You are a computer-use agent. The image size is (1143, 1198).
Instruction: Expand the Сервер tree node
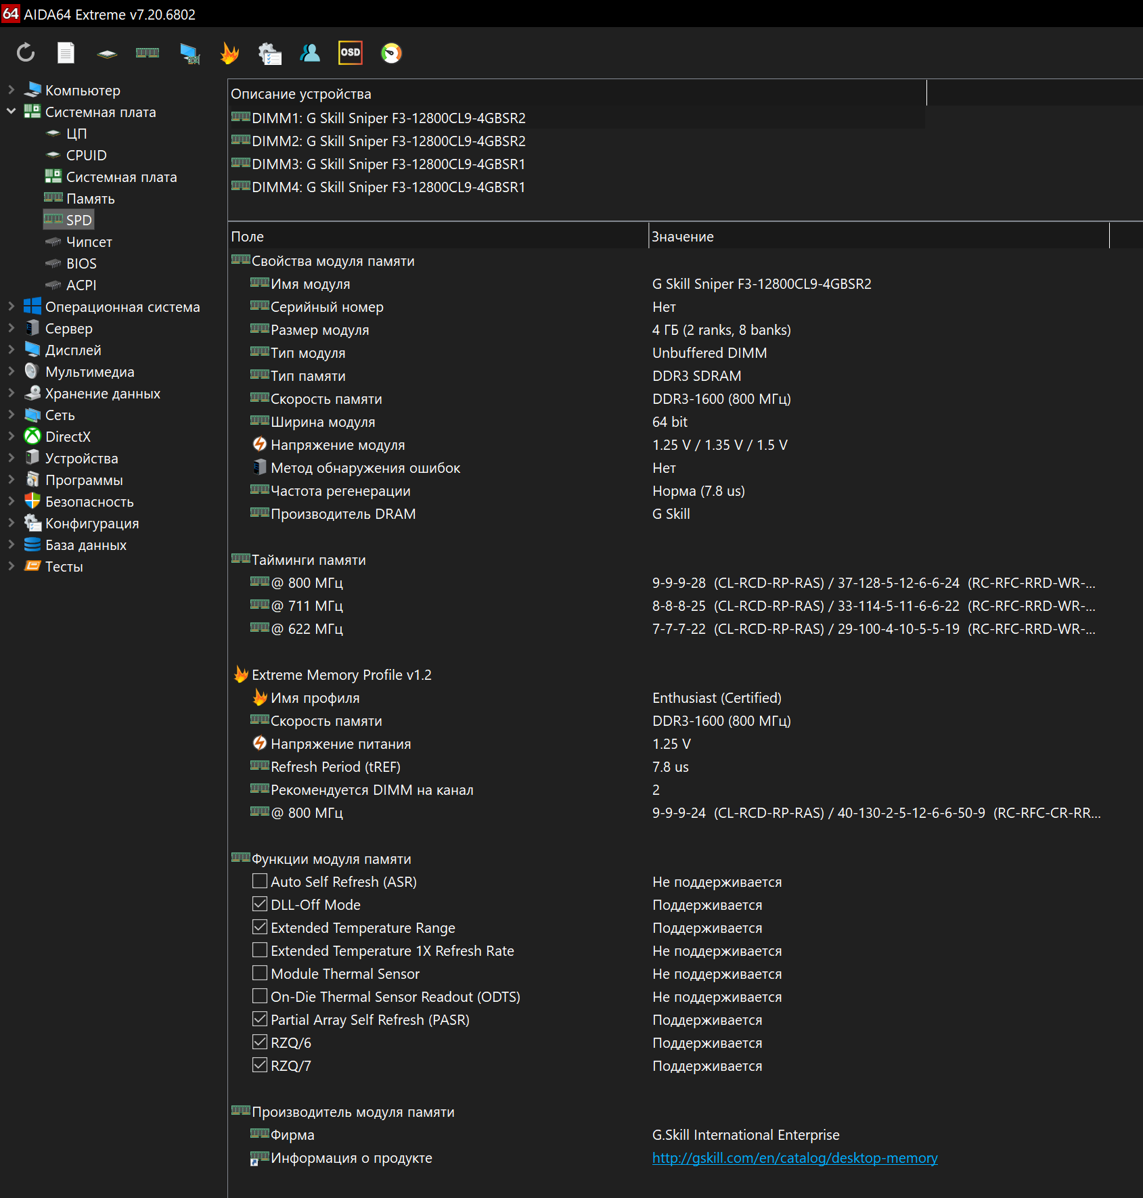(11, 328)
